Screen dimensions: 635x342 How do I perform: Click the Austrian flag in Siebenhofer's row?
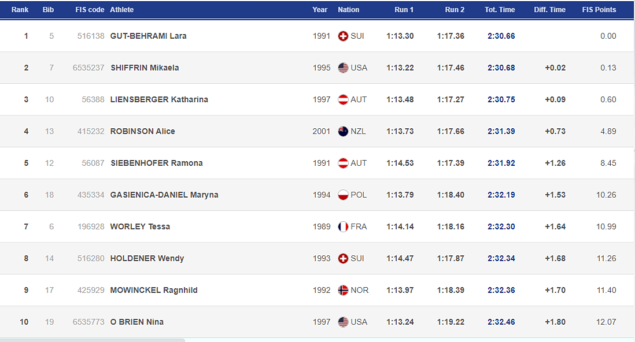[x=343, y=163]
